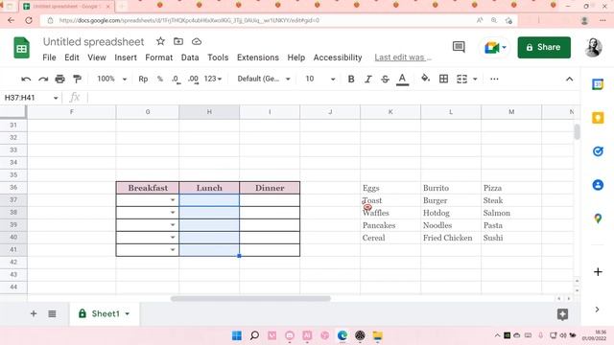
Task: Open the Sheets home icon
Action: pyautogui.click(x=21, y=48)
